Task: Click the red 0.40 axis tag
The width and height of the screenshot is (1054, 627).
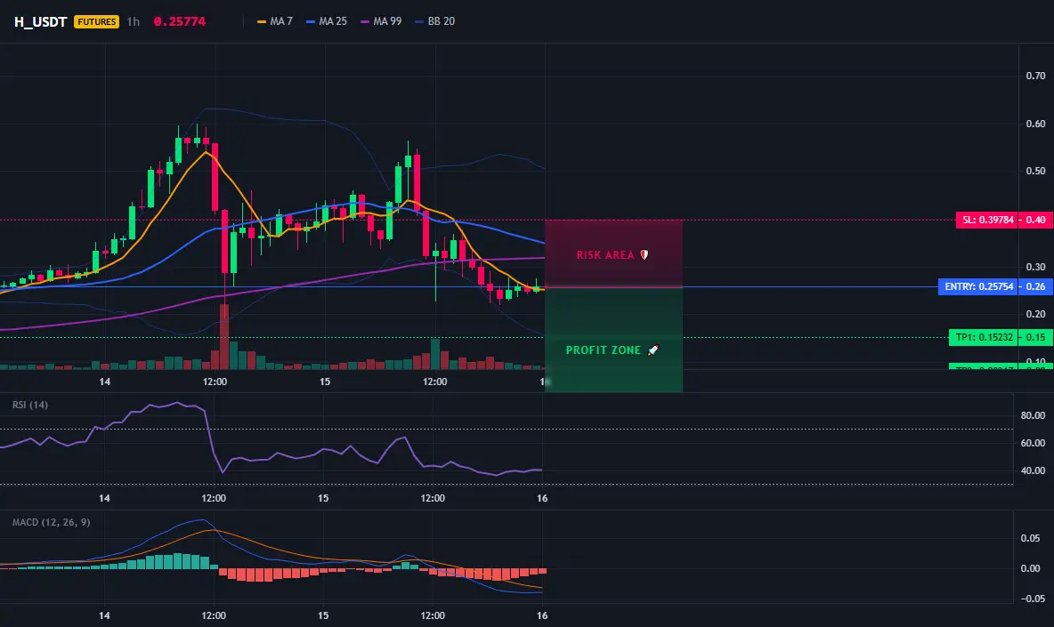Action: [1036, 220]
